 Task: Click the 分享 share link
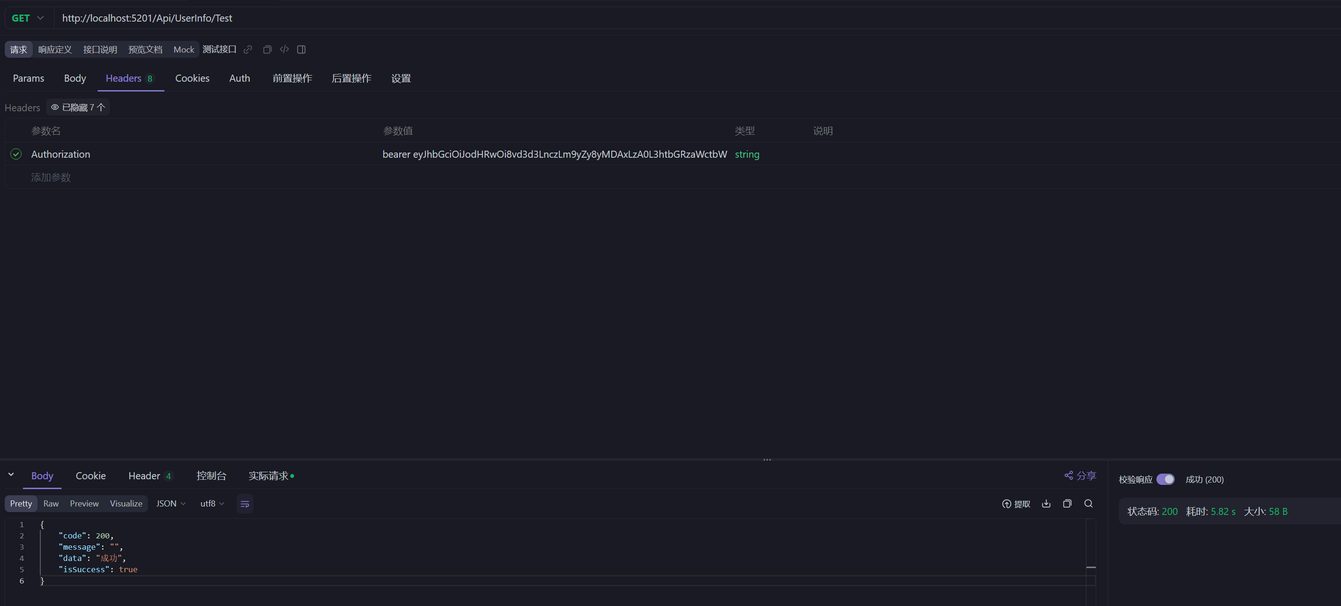(1080, 476)
